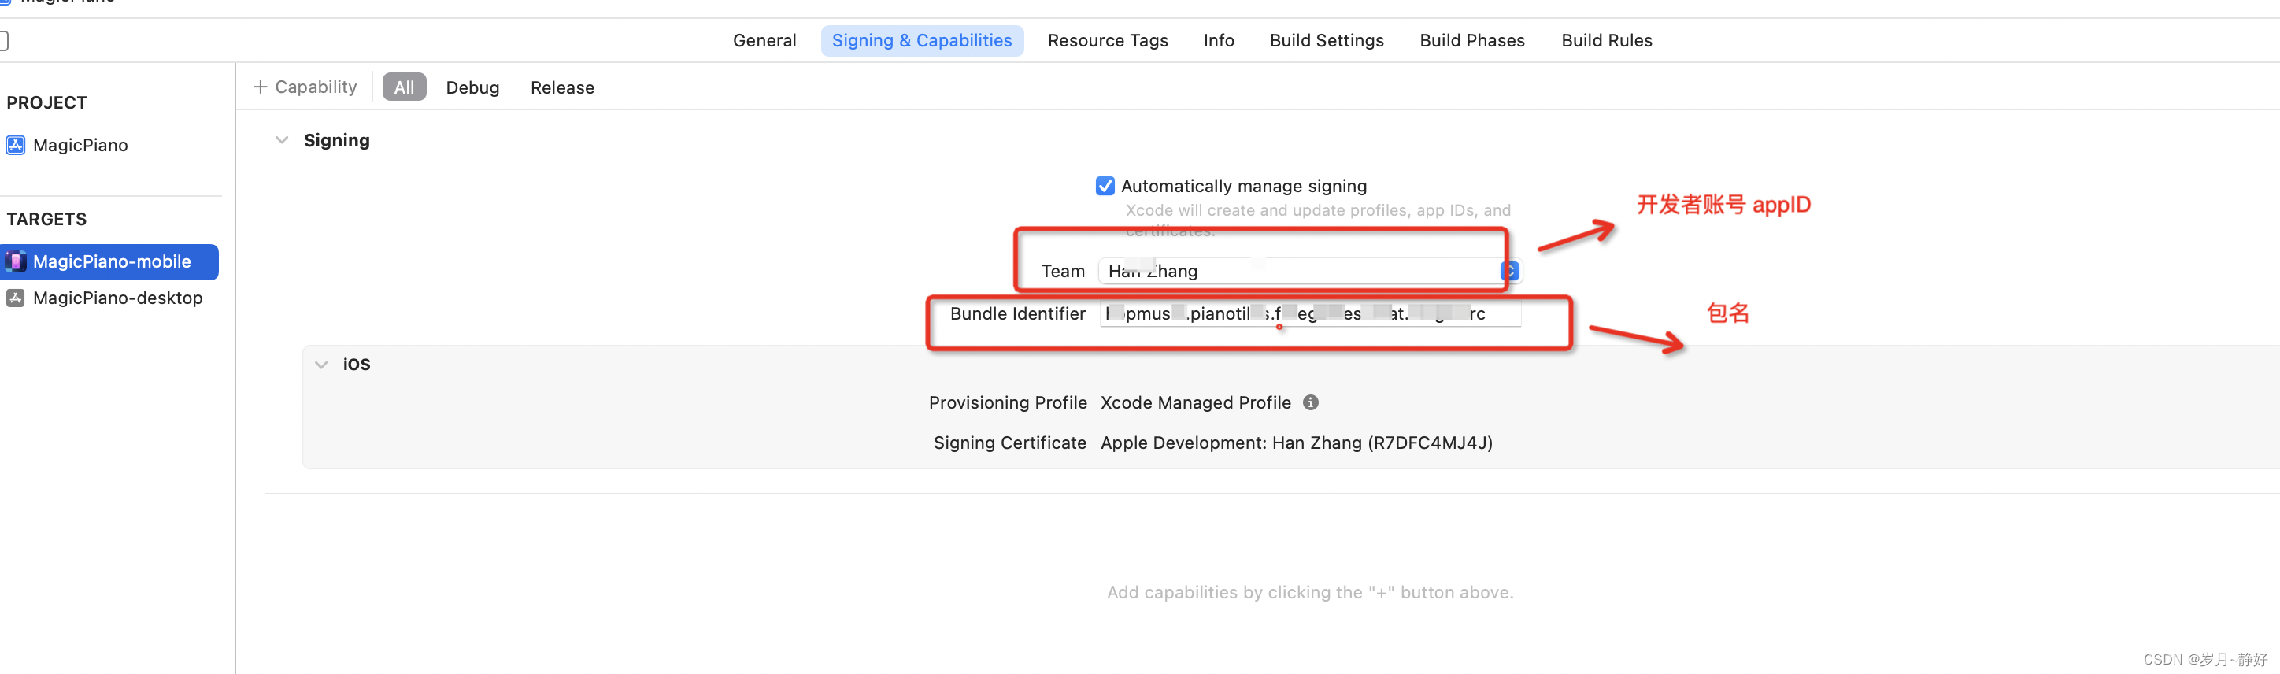
Task: Click MagicPiano-desktop target icon
Action: 15,298
